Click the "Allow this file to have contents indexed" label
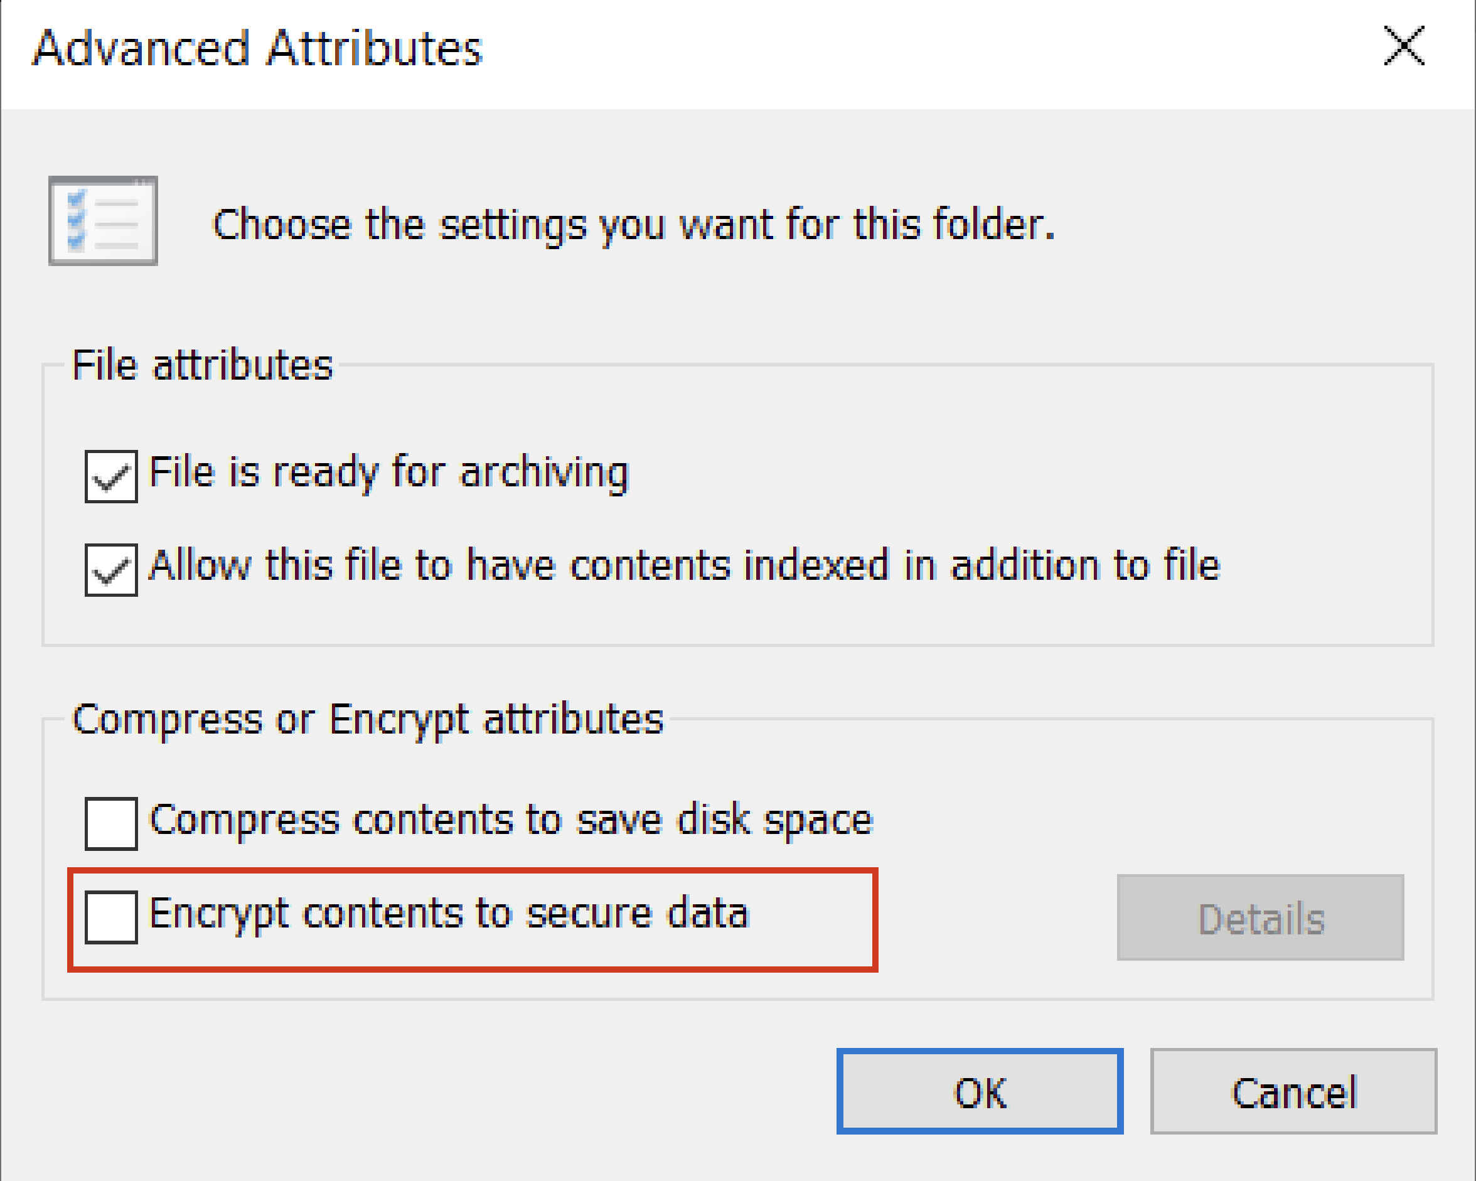1476x1181 pixels. coord(685,565)
